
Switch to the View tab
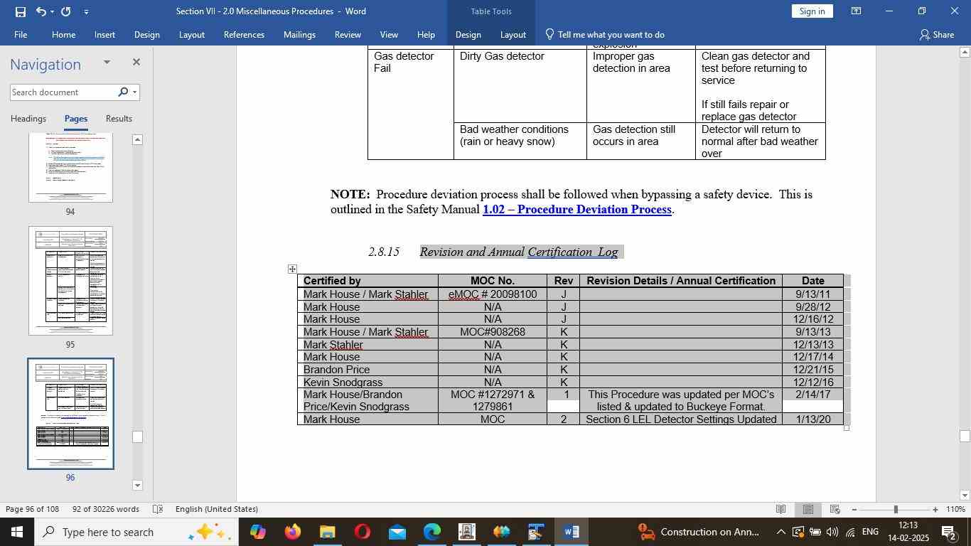(389, 34)
